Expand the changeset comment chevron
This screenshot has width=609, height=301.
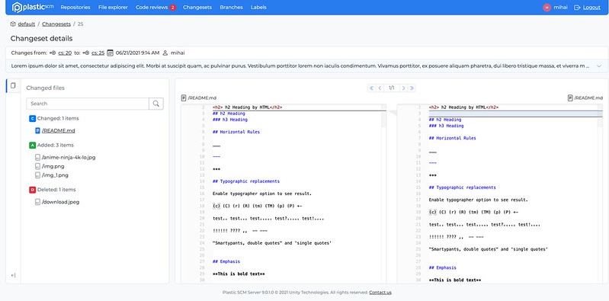pos(599,66)
